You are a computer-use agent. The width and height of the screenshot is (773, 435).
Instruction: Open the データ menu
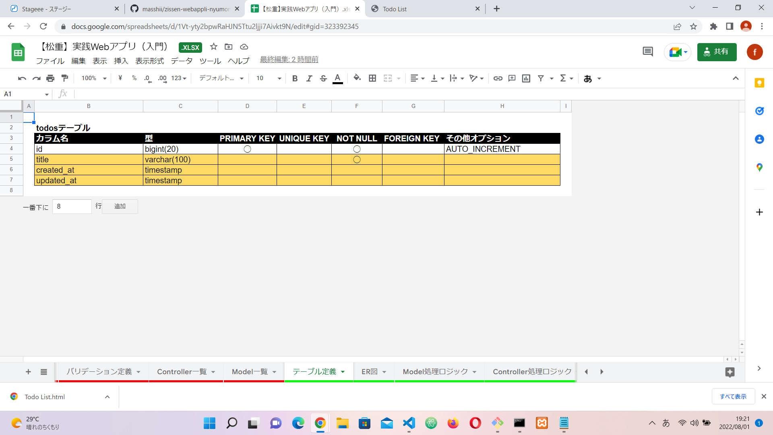point(182,61)
